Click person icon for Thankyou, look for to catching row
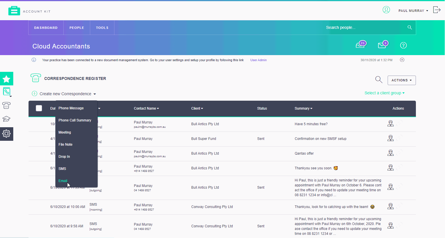This screenshot has width=445, height=238. pos(391,206)
